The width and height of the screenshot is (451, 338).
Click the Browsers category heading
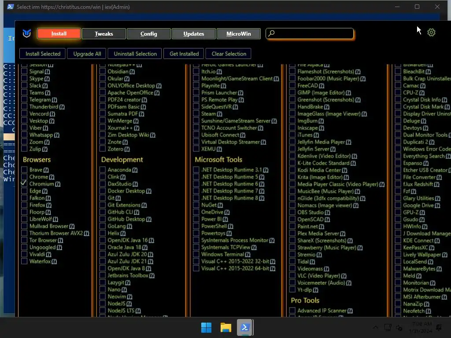point(37,160)
